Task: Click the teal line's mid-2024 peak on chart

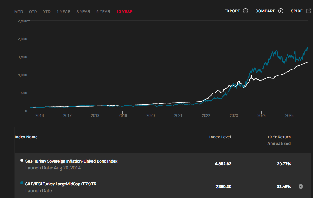Action: (277, 50)
